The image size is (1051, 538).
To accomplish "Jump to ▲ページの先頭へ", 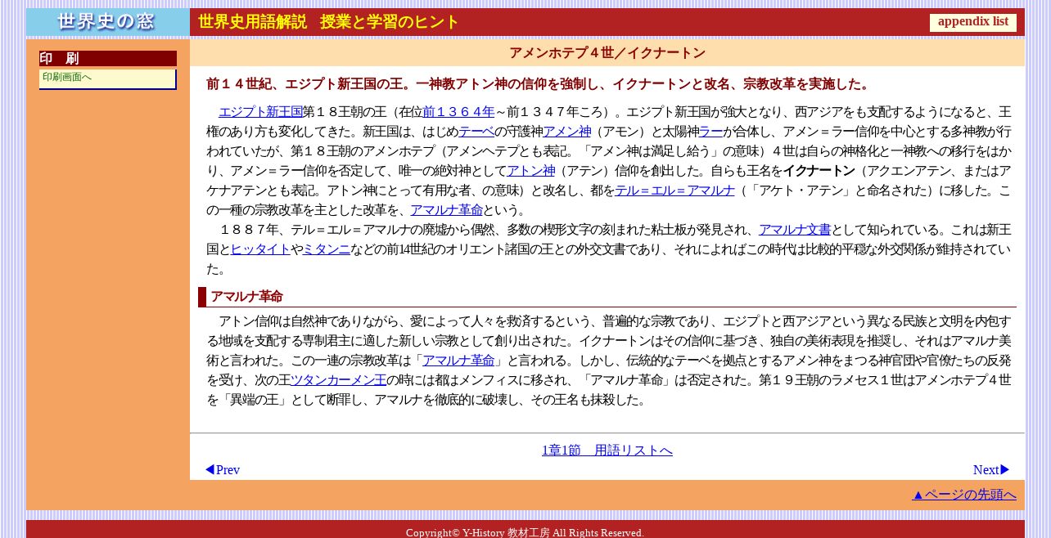I will [964, 495].
